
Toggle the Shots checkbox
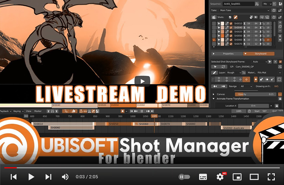coord(230,17)
